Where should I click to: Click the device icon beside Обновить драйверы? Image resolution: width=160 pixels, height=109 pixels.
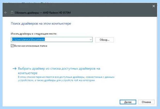[x=12, y=13]
